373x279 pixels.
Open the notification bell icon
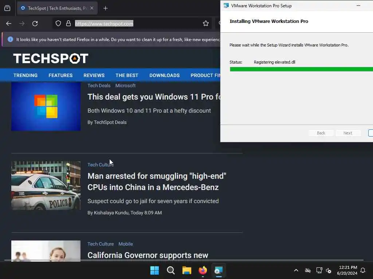click(x=363, y=270)
